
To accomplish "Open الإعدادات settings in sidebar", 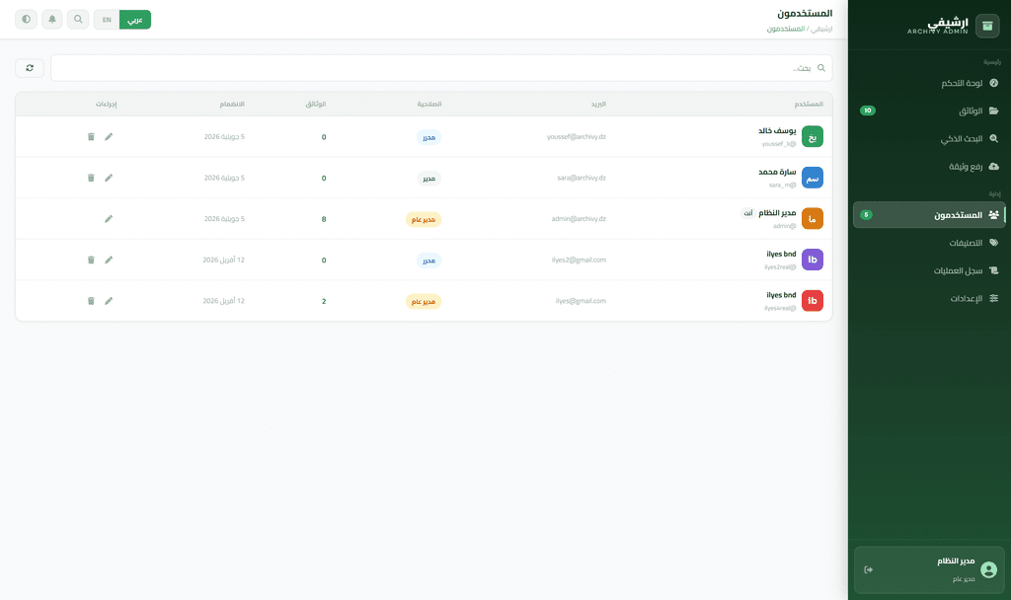I will [x=929, y=298].
